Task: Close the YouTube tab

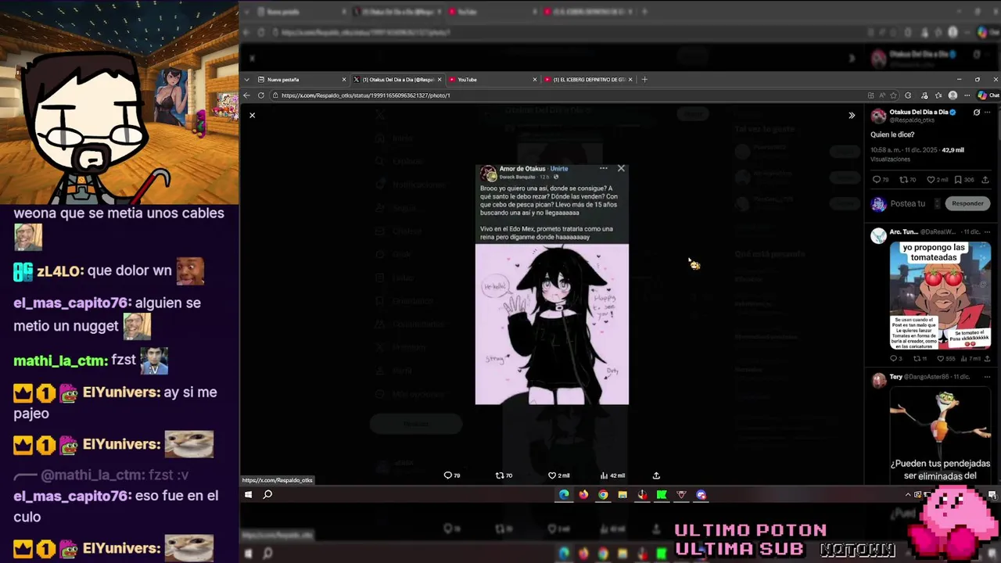Action: (x=535, y=80)
